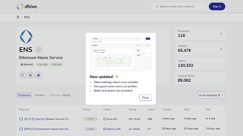Open the avsa.eth author link

[110, 119]
